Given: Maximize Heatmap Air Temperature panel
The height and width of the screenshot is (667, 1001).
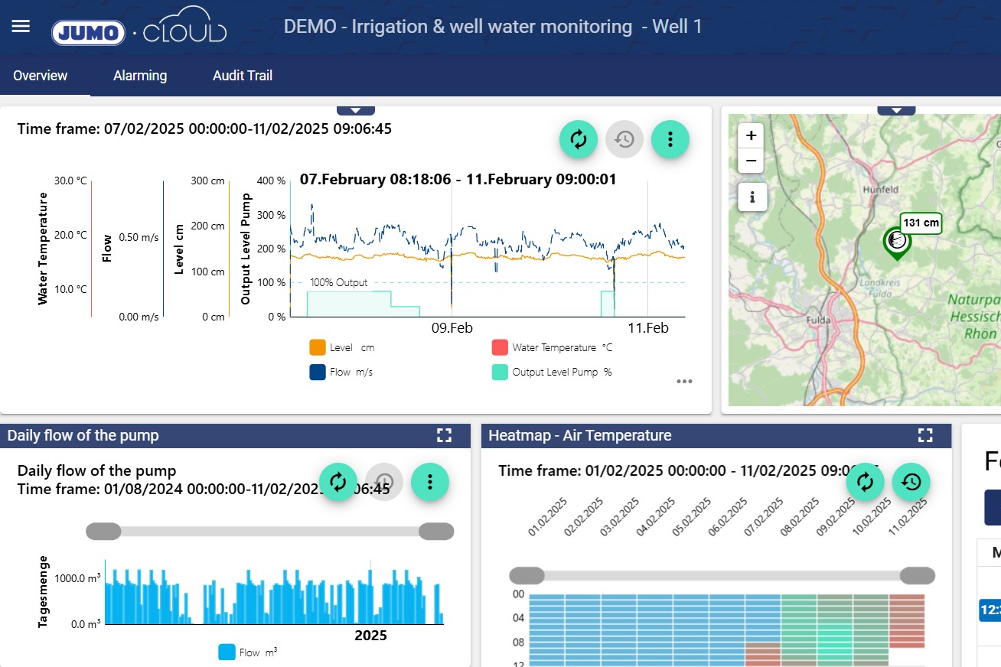Looking at the screenshot, I should [x=924, y=435].
